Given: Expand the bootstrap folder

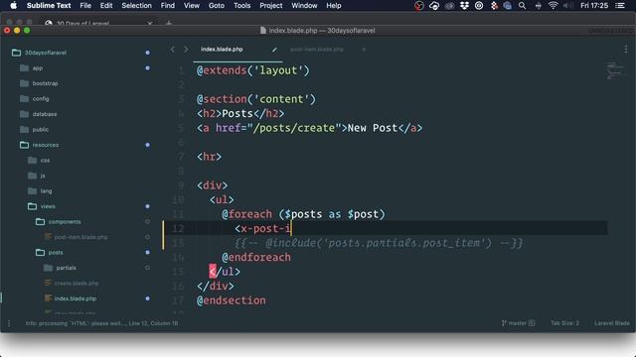Looking at the screenshot, I should click(24, 83).
